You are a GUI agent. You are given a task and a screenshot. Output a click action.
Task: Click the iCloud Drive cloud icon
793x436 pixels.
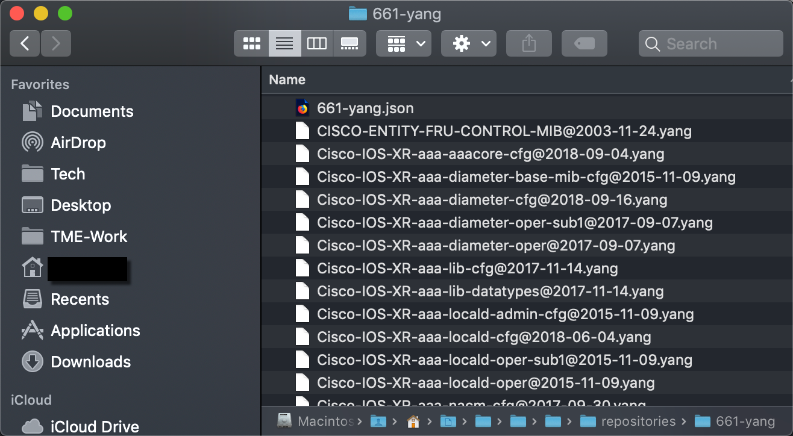(x=32, y=427)
